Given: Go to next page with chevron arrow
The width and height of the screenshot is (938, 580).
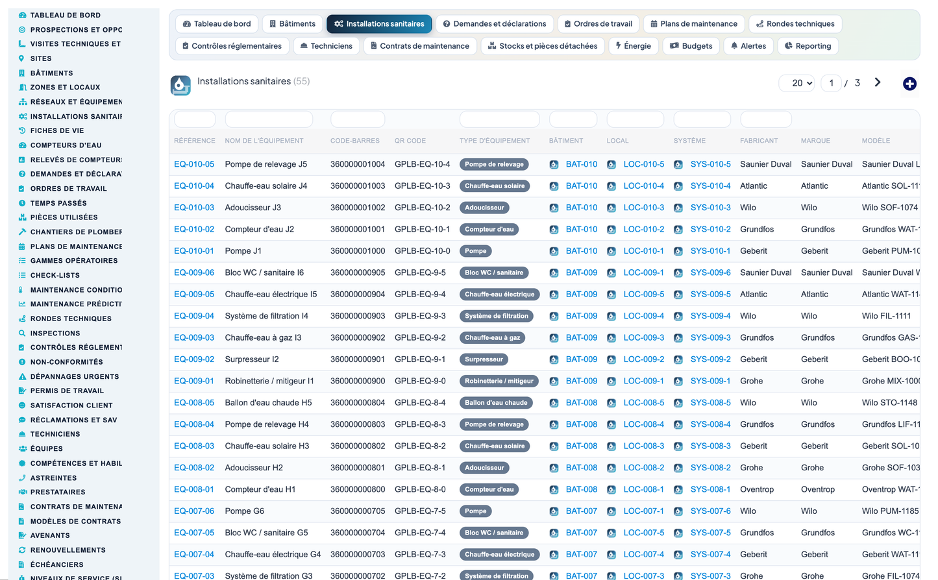Looking at the screenshot, I should click(x=878, y=82).
